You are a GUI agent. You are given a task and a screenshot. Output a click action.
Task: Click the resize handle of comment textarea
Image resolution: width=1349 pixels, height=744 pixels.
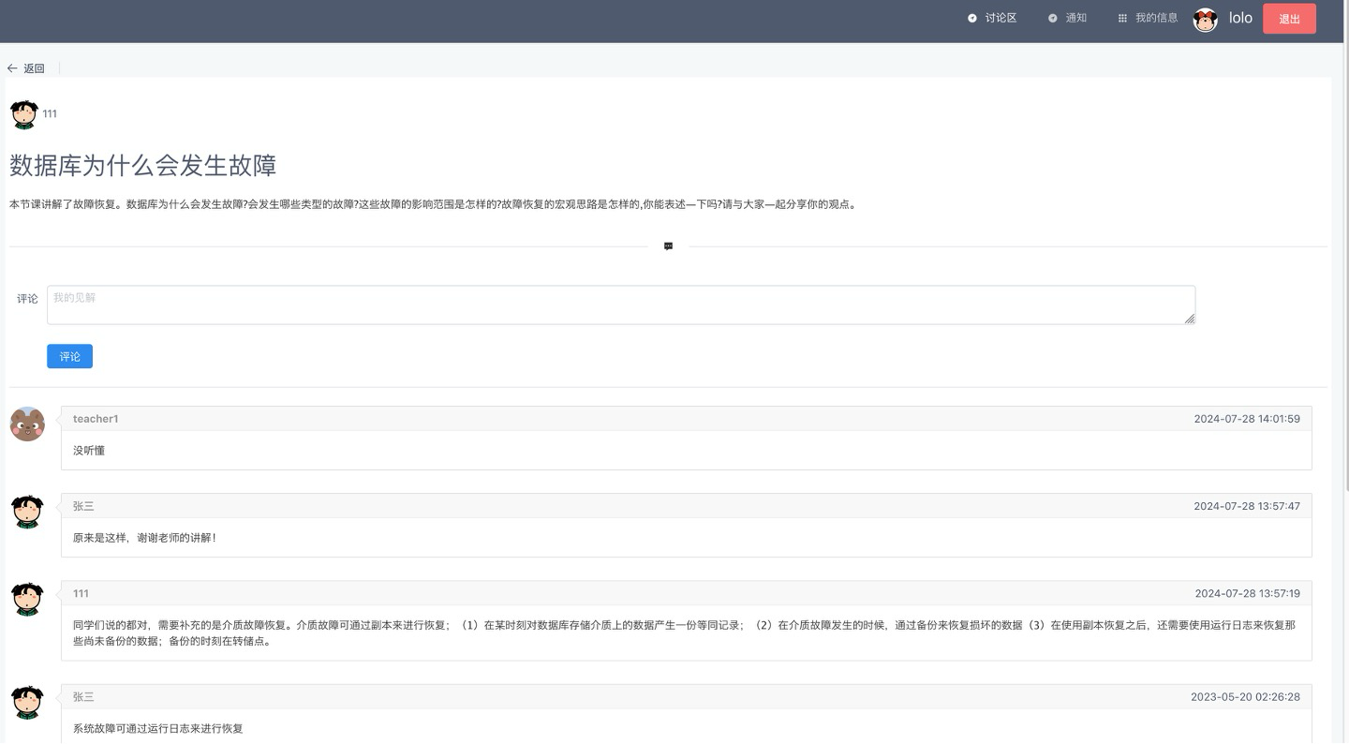click(x=1189, y=319)
